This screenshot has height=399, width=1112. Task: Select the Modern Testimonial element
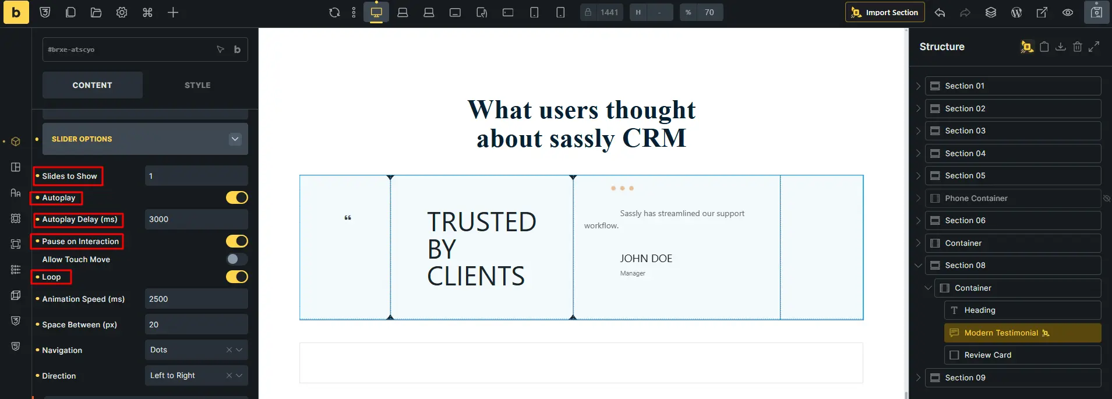pyautogui.click(x=1022, y=333)
